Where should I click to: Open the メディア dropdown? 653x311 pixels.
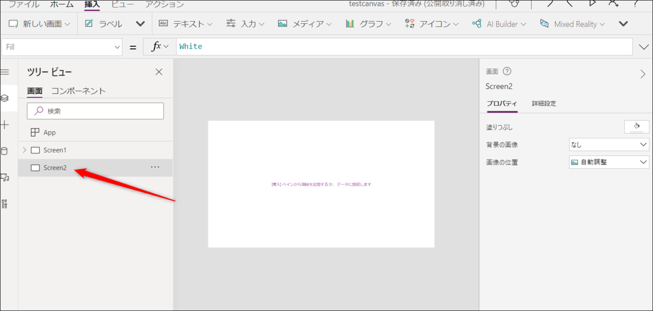305,24
